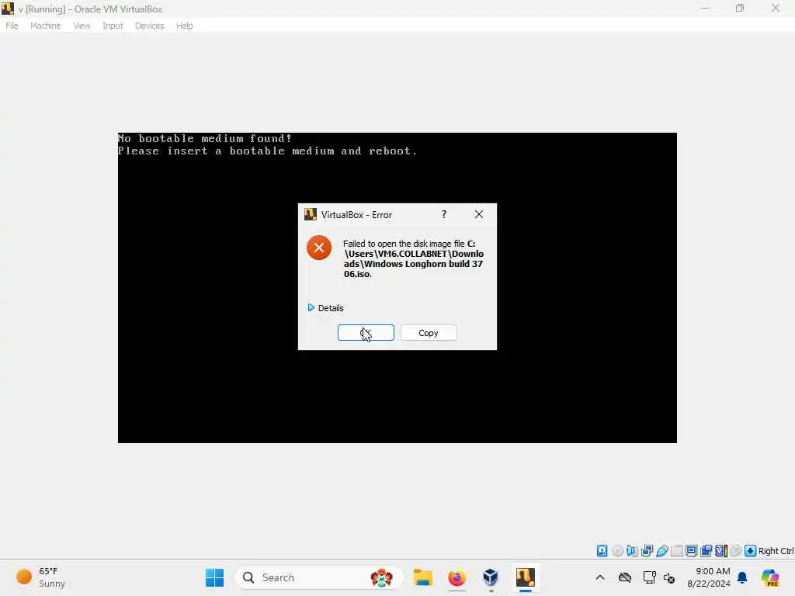Launch Firefox from the taskbar
The width and height of the screenshot is (795, 596).
click(457, 577)
